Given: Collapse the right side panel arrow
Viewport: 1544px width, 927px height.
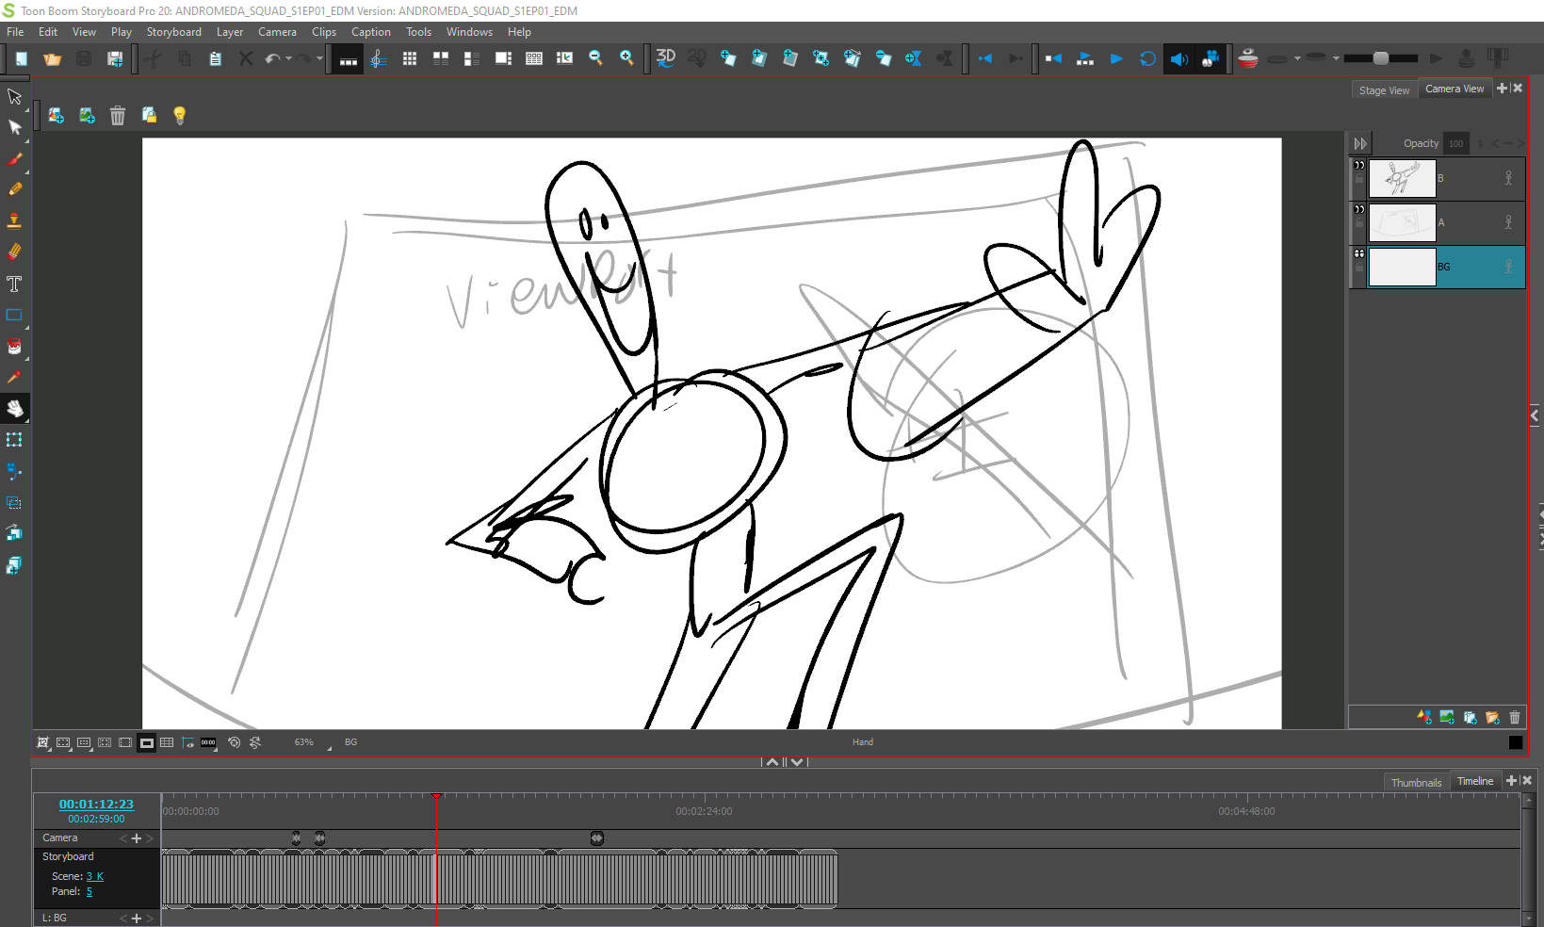Looking at the screenshot, I should pyautogui.click(x=1535, y=415).
